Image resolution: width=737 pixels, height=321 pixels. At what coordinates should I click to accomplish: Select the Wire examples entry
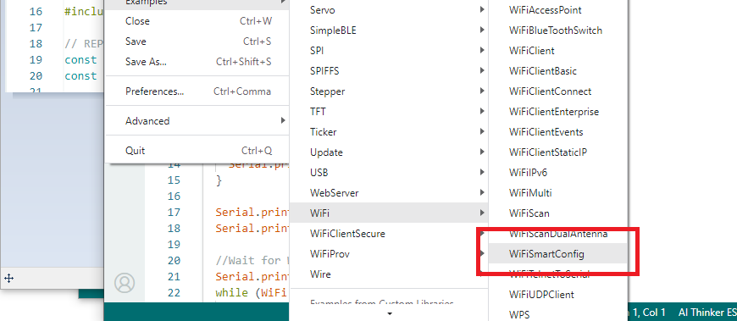pyautogui.click(x=389, y=274)
